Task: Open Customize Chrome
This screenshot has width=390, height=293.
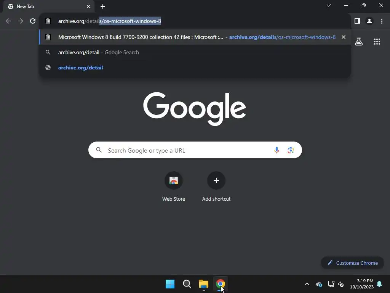Action: 352,263
